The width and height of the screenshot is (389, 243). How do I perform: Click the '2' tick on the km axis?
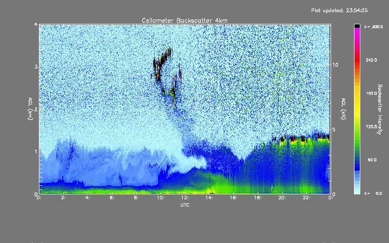(35, 109)
